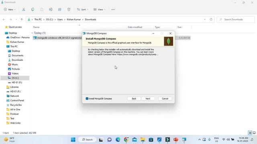Click This PC in the address breadcrumb
Image resolution: width=257 pixels, height=144 pixels.
tap(38, 20)
